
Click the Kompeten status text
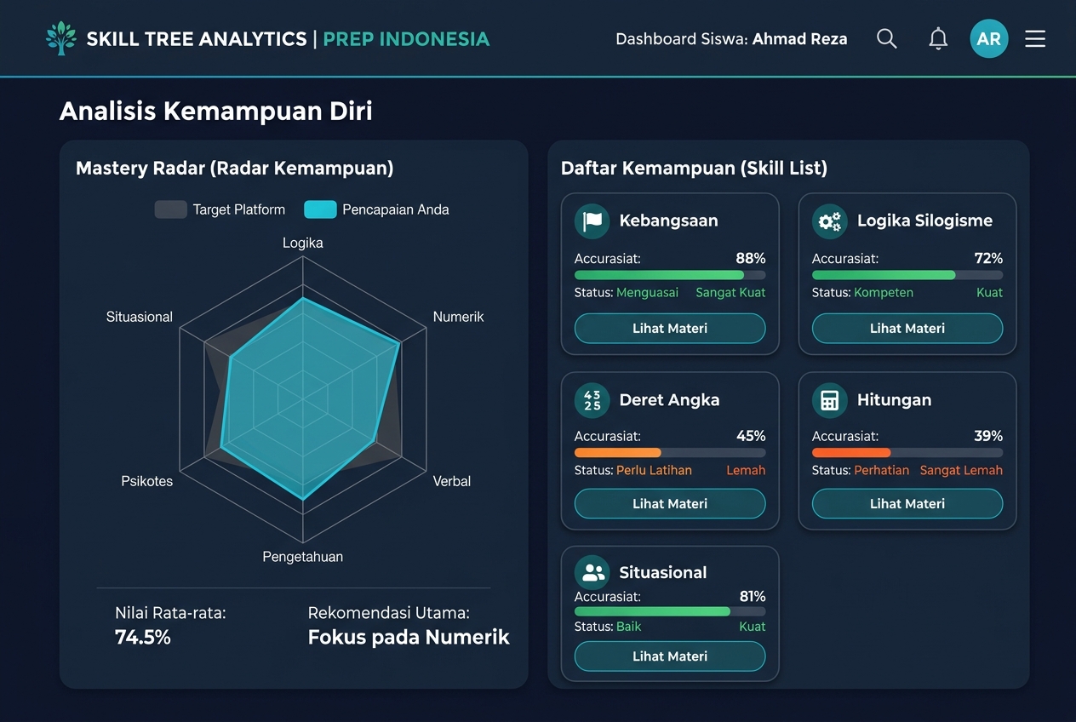pyautogui.click(x=884, y=292)
